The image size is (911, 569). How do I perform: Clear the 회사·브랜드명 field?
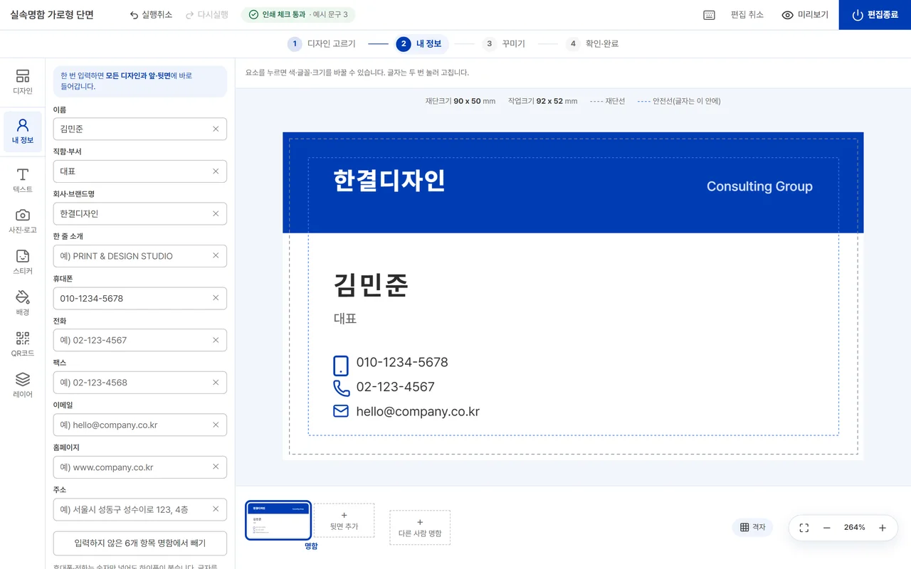click(216, 213)
